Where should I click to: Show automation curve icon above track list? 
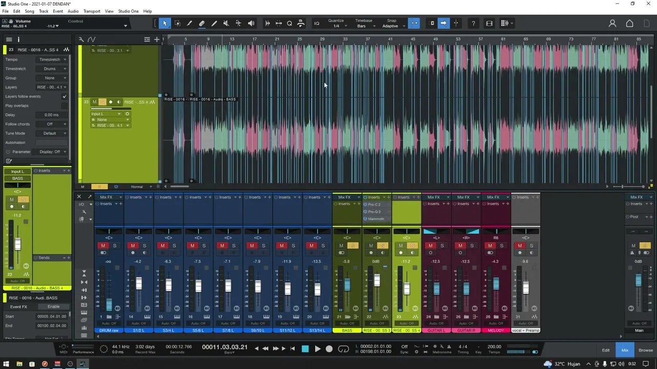tap(91, 39)
